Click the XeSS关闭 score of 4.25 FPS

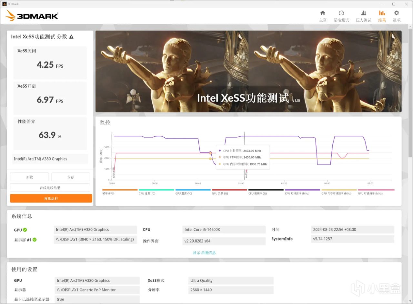50,65
